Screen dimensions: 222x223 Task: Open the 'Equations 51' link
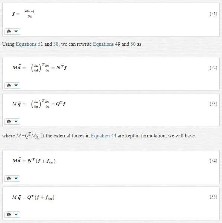pyautogui.click(x=29, y=44)
